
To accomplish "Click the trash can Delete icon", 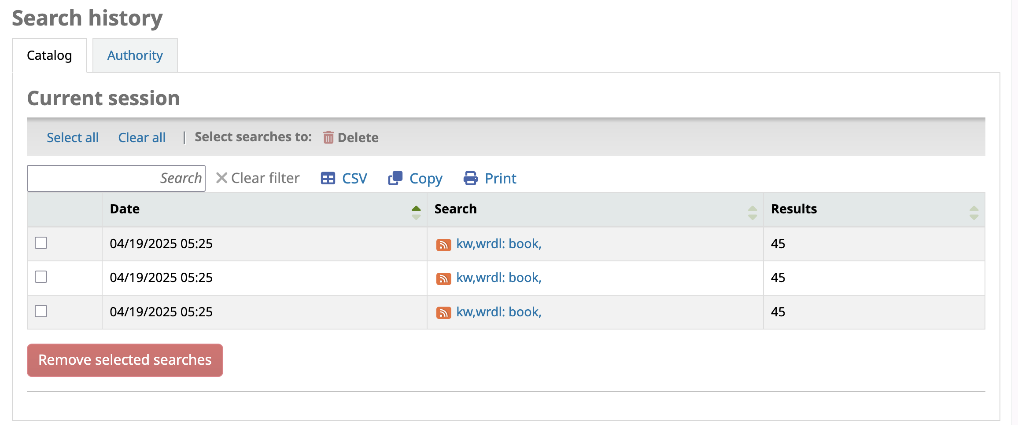I will point(328,138).
